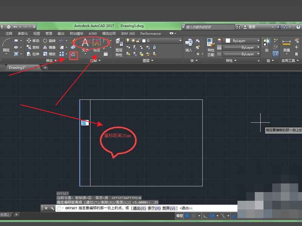The width and height of the screenshot is (302, 226).
Task: Click the Undo arrow in quick access toolbar
Action: coord(15,27)
